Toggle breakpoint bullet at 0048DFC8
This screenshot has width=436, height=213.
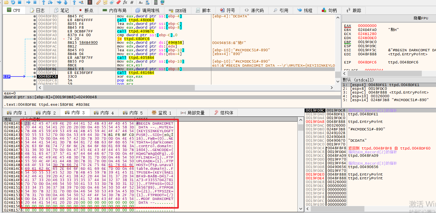tap(35, 80)
